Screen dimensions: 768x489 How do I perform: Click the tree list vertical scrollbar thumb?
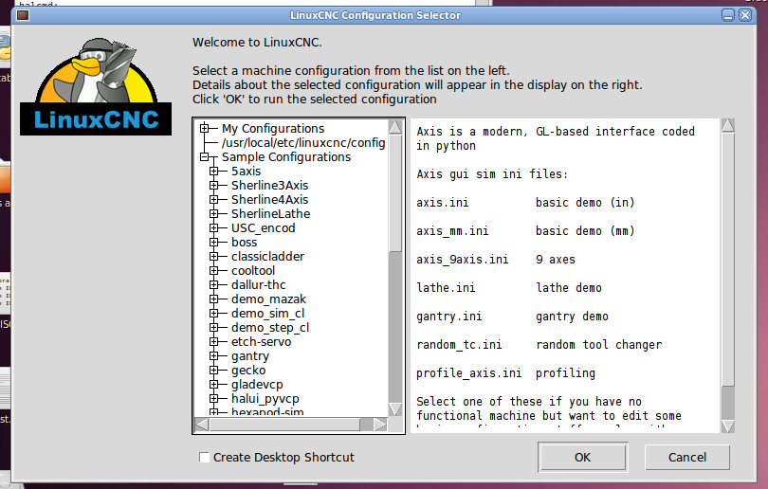point(395,193)
